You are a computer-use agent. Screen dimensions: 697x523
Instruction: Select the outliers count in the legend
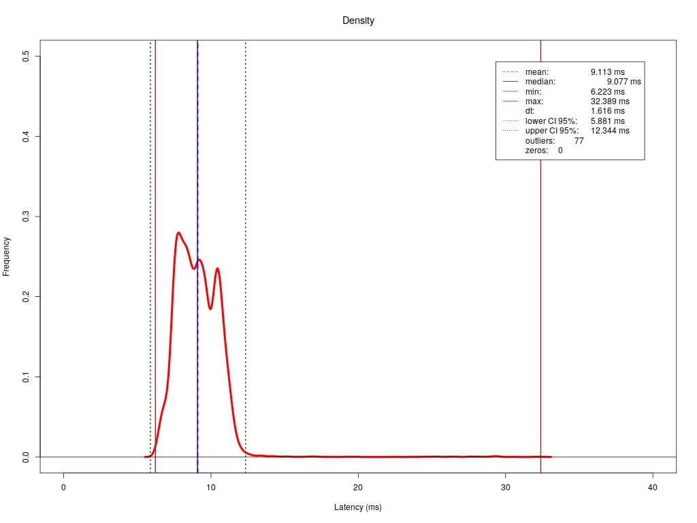(579, 140)
